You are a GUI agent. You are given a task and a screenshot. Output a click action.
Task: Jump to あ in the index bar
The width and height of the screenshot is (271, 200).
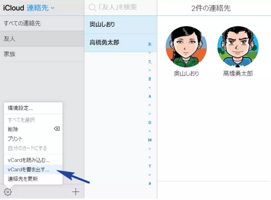(150, 44)
